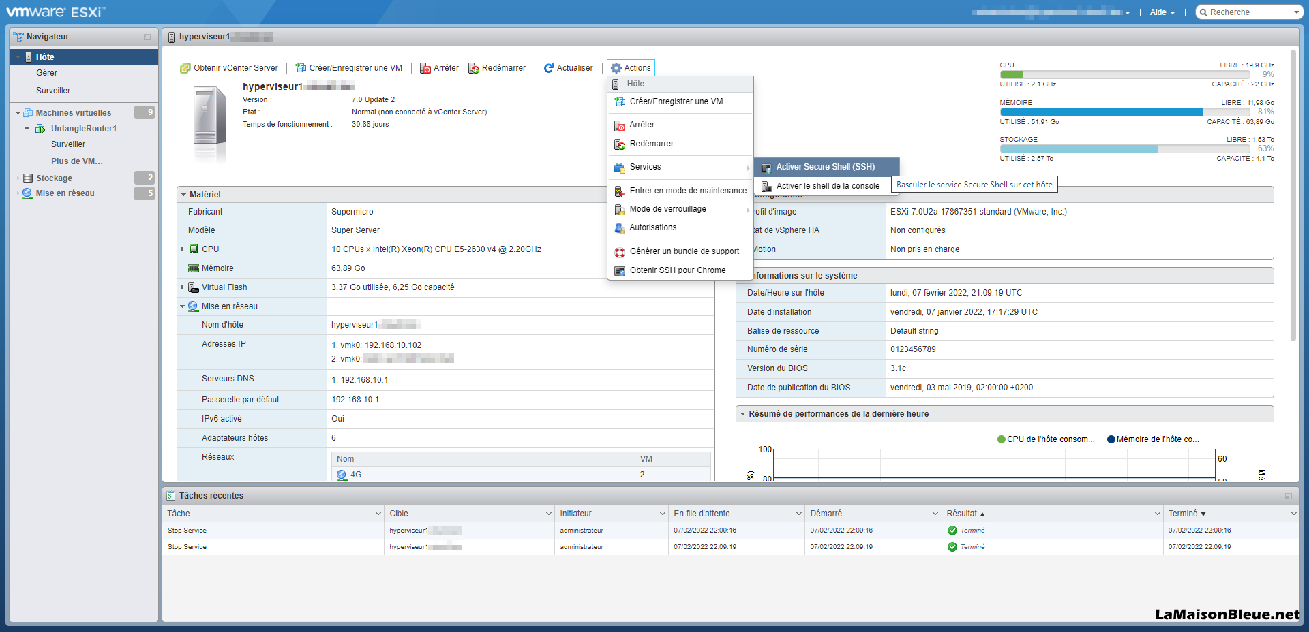Choose Arrêter in the Actions menu
The image size is (1309, 632).
pyautogui.click(x=680, y=125)
